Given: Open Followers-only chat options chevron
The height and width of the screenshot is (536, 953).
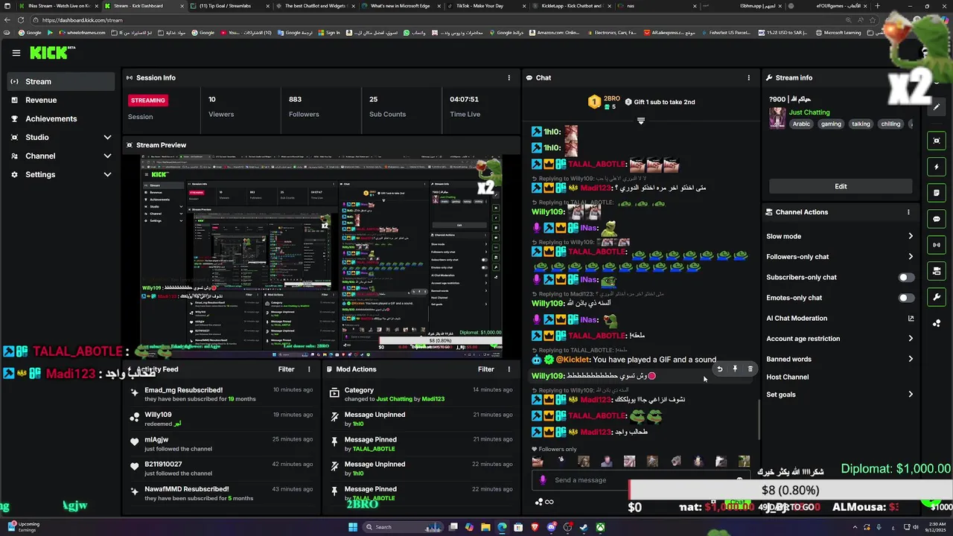Looking at the screenshot, I should coord(910,257).
